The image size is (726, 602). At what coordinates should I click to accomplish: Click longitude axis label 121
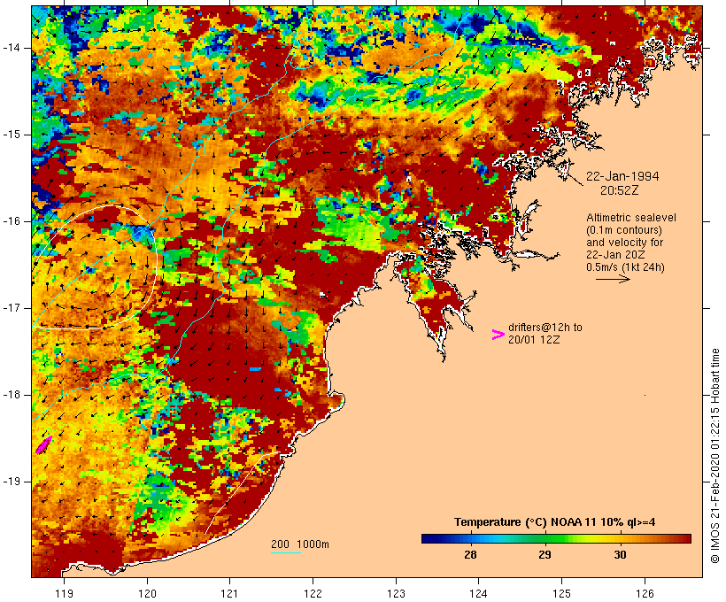click(x=229, y=593)
